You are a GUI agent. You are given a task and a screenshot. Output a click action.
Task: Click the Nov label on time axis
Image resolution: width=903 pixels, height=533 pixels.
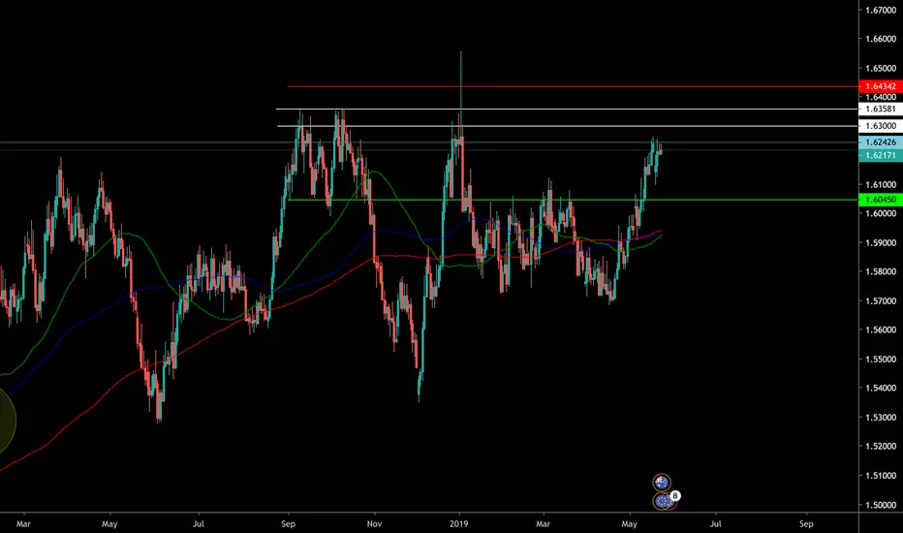coord(374,523)
